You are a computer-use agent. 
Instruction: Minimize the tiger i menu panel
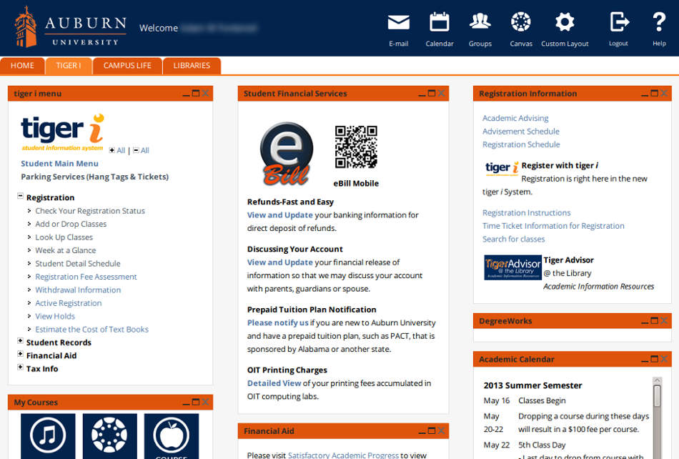(x=187, y=94)
